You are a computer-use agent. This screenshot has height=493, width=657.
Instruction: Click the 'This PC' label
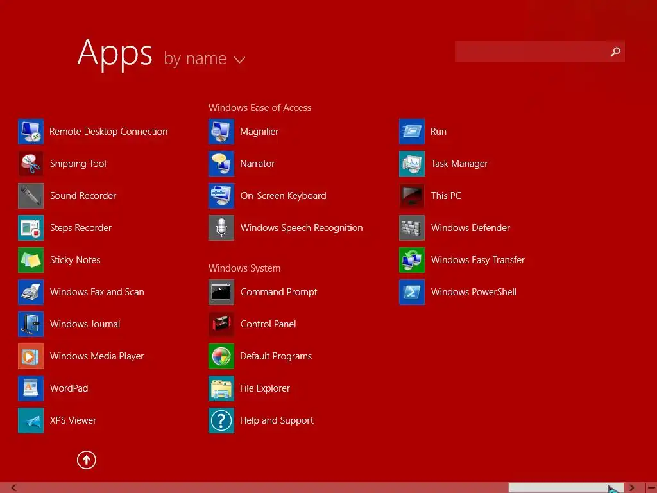(x=447, y=196)
